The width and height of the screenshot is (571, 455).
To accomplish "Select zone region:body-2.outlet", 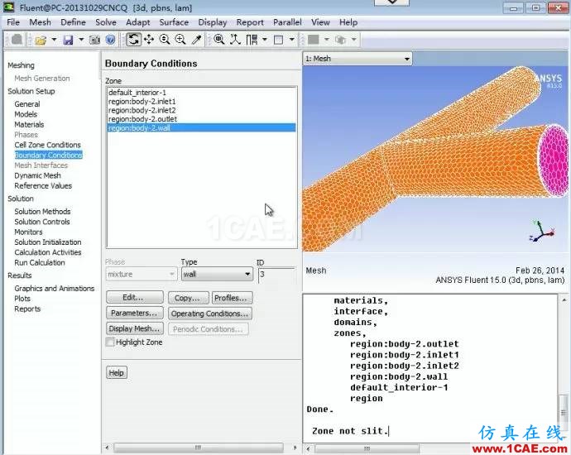I will [x=201, y=119].
